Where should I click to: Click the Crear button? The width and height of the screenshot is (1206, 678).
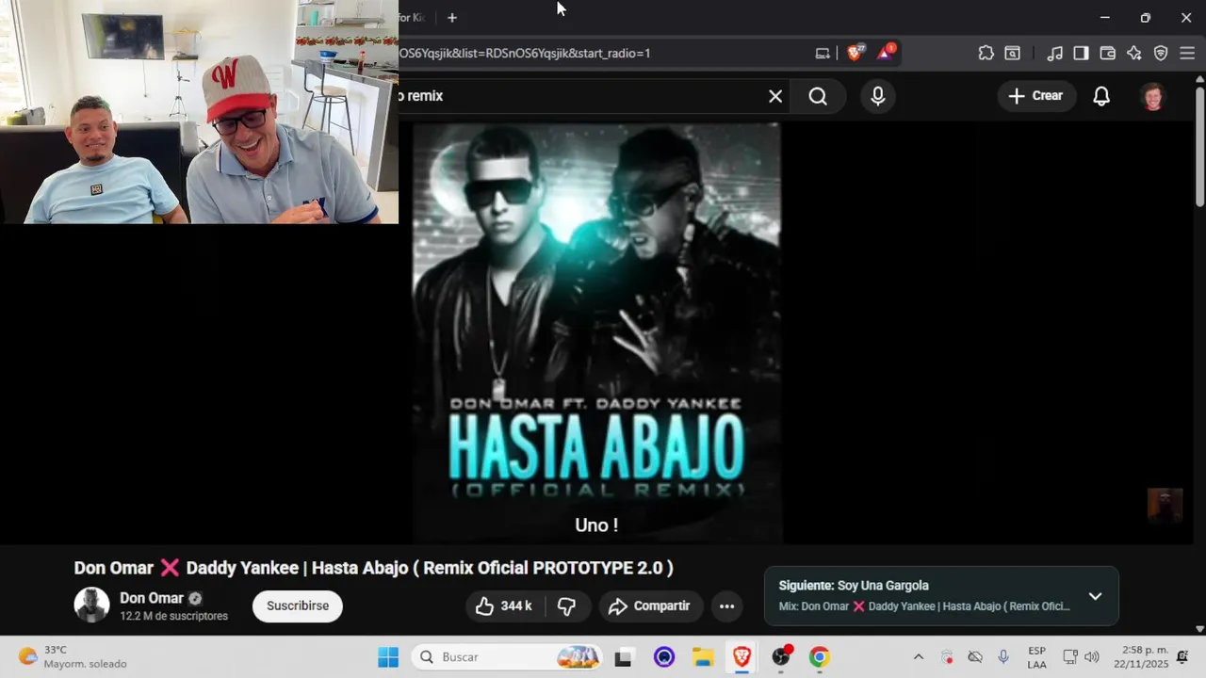click(x=1035, y=96)
